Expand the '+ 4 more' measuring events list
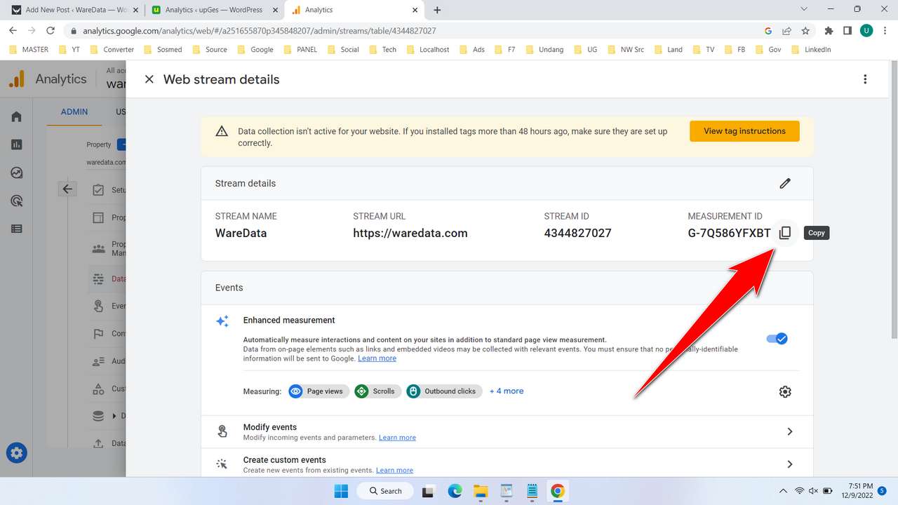This screenshot has width=898, height=505. [507, 391]
